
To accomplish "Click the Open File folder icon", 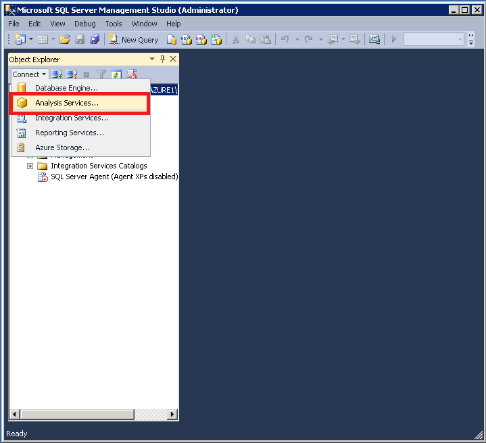I will click(x=65, y=40).
